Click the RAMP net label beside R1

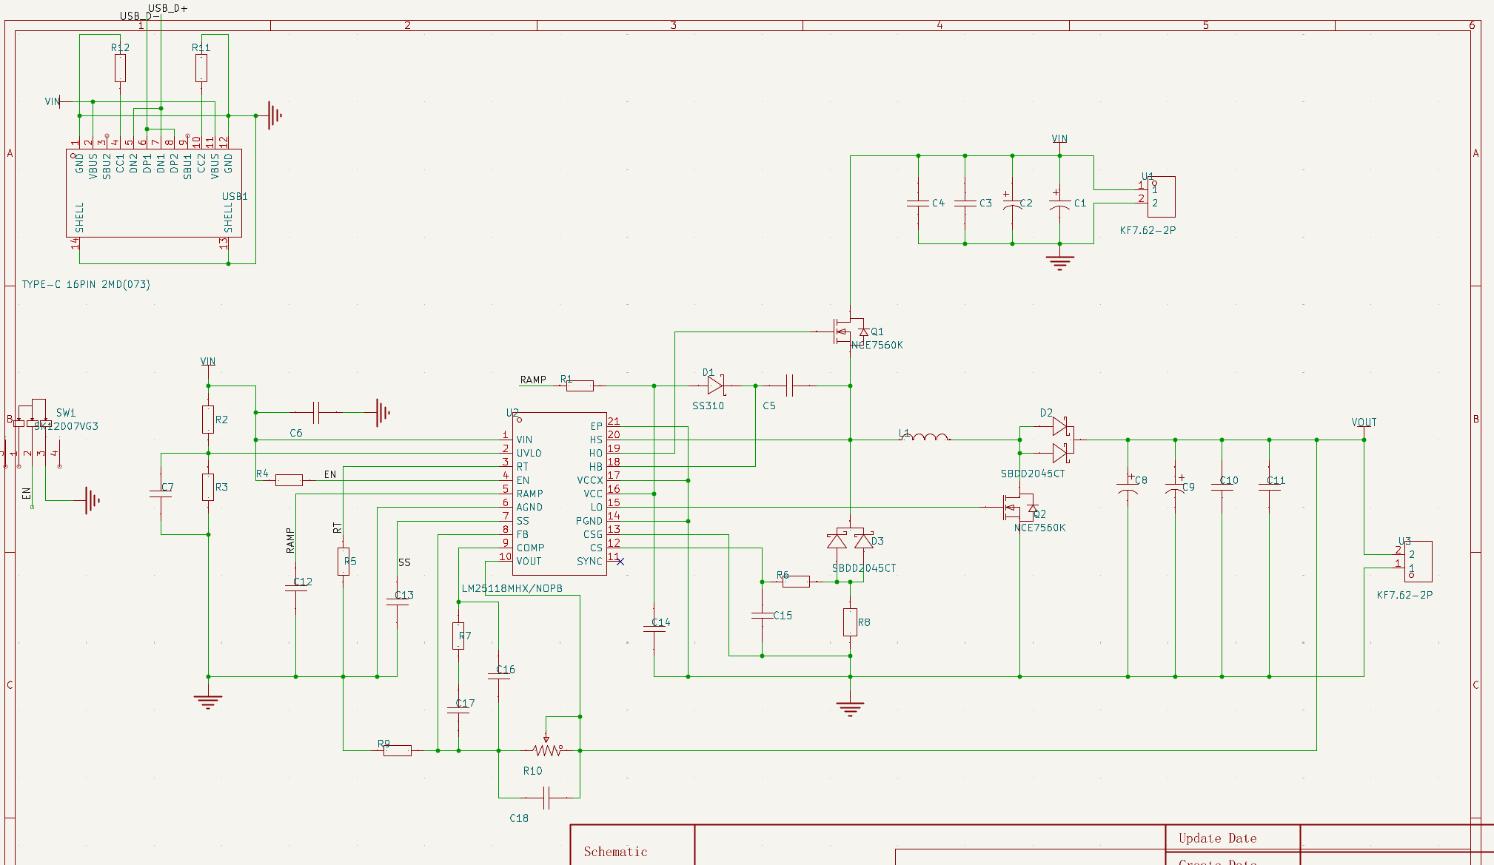(x=532, y=380)
